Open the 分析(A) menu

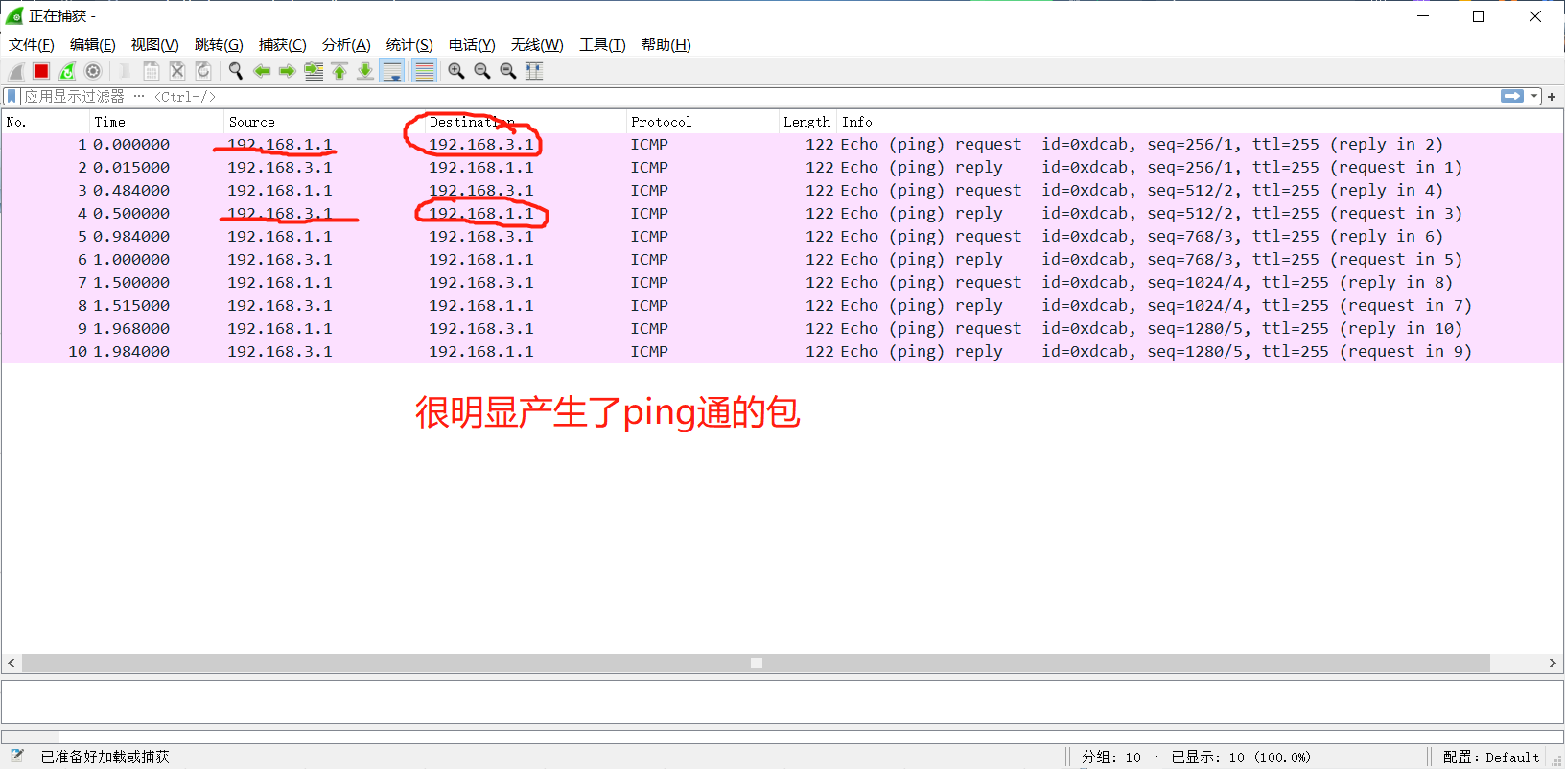[346, 44]
